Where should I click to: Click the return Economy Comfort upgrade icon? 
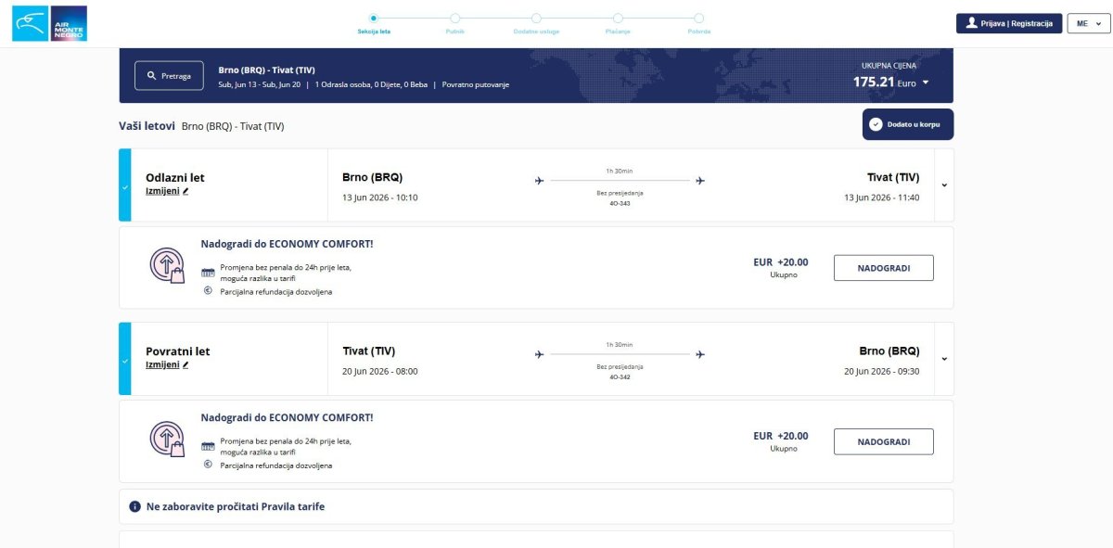tap(168, 440)
